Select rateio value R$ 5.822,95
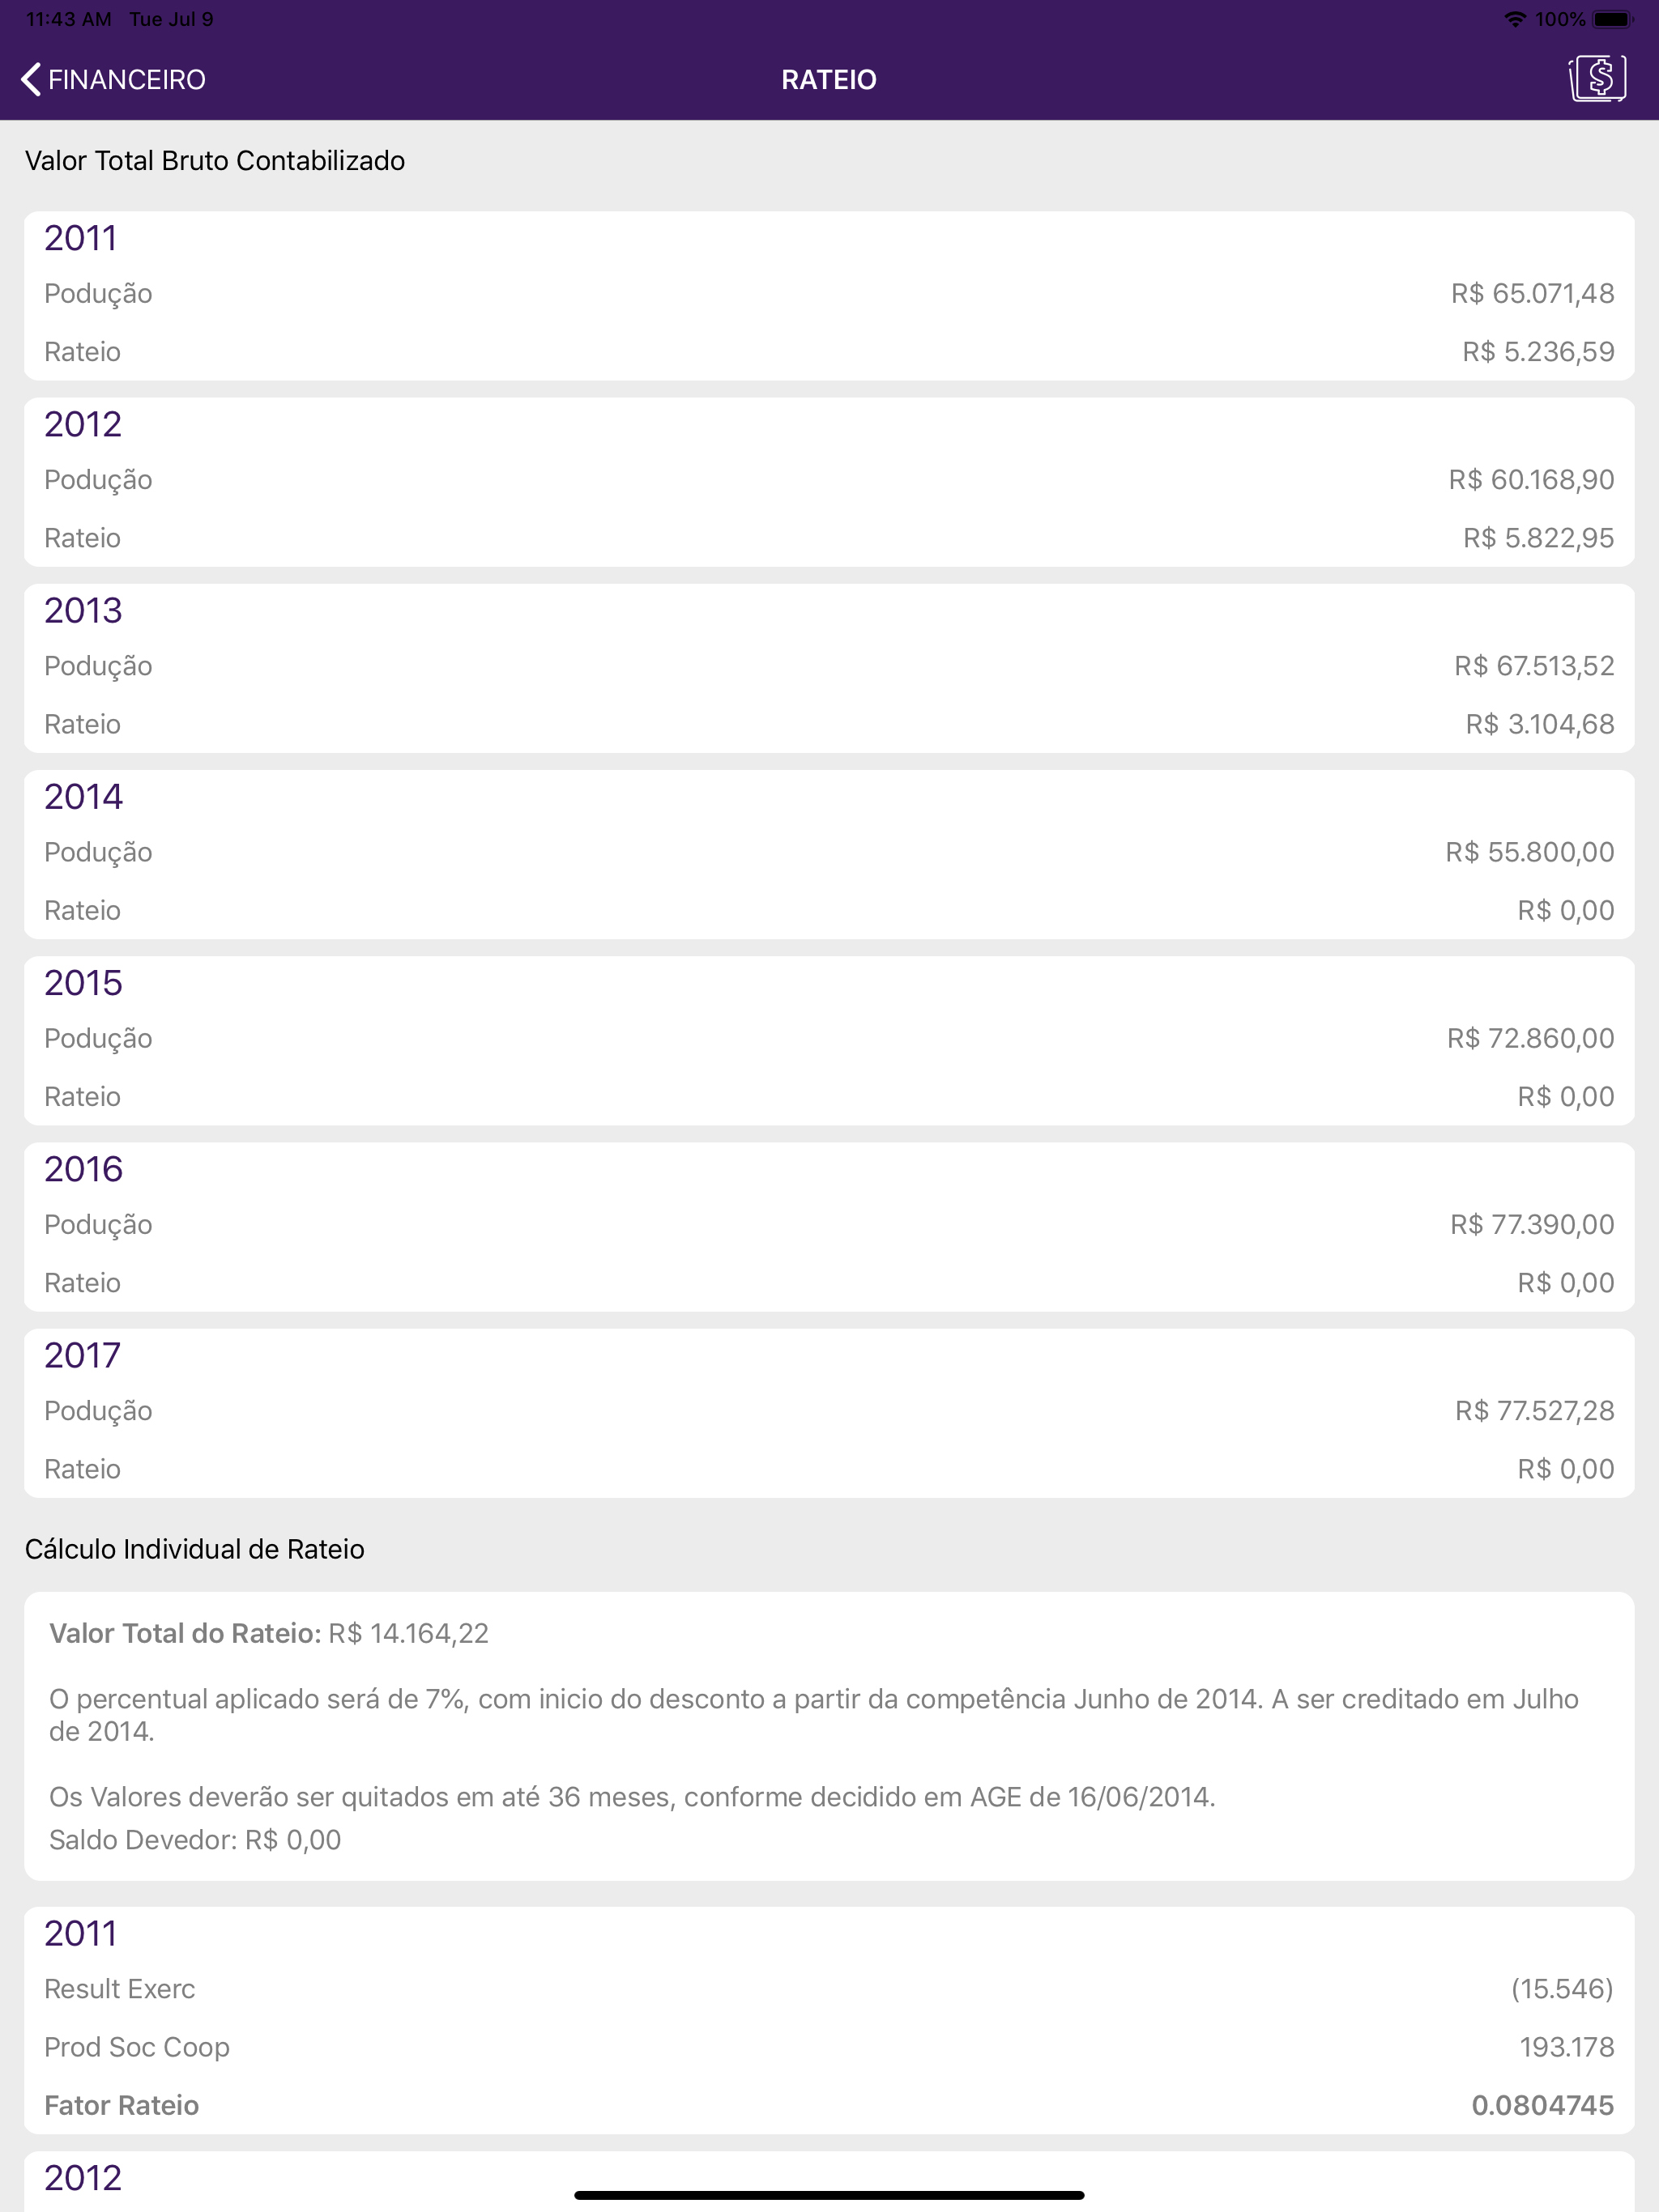Image resolution: width=1659 pixels, height=2212 pixels. coord(1538,537)
